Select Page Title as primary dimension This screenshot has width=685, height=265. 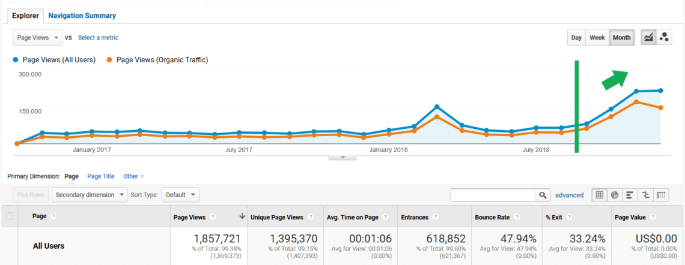(x=101, y=176)
